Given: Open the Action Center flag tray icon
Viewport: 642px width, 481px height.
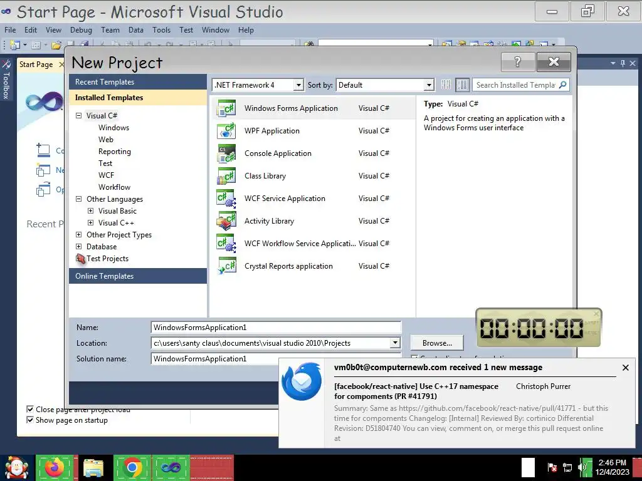Looking at the screenshot, I should click(x=552, y=467).
